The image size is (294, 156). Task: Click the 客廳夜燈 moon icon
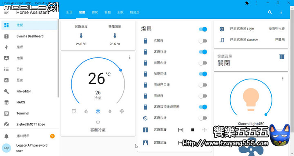tap(145, 118)
